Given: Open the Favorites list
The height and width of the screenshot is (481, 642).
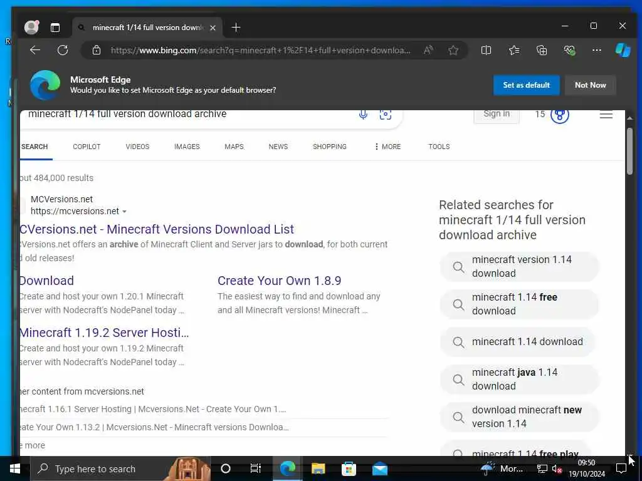Looking at the screenshot, I should (514, 50).
